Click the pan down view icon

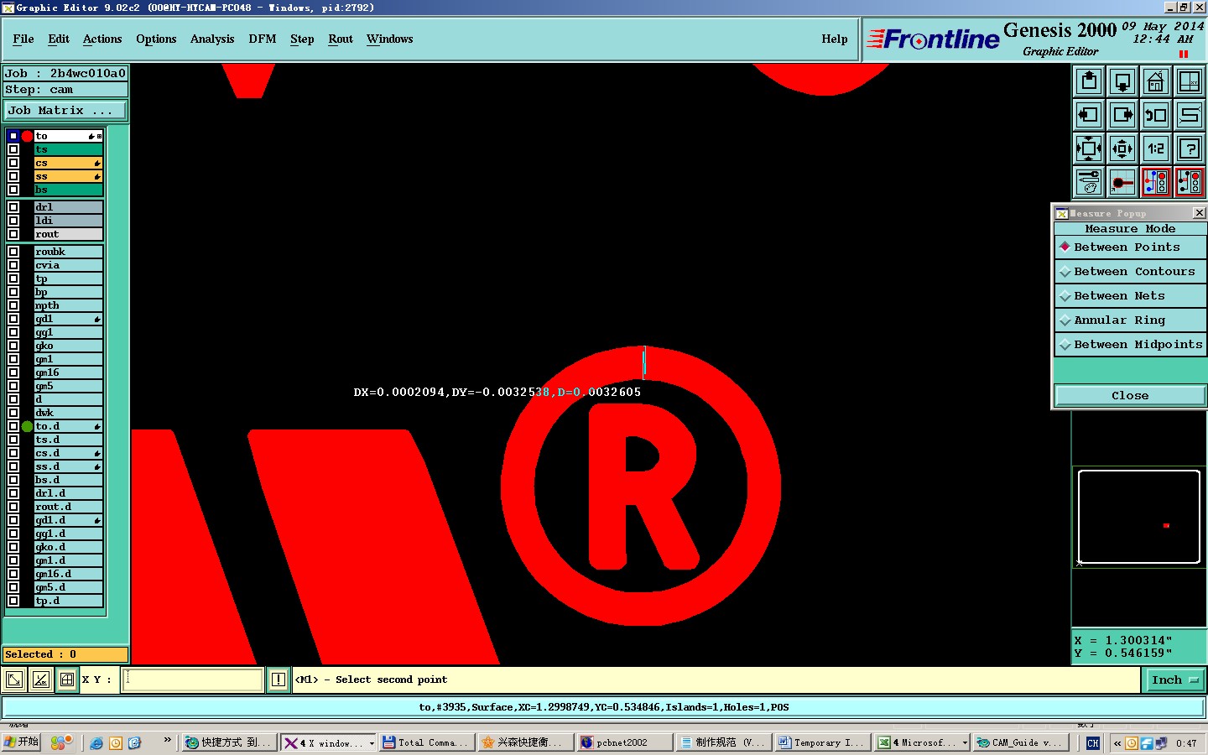(1122, 81)
